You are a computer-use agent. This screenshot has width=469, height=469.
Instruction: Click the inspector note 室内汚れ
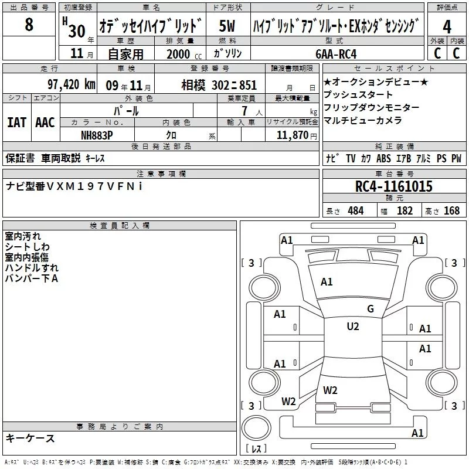[23, 236]
